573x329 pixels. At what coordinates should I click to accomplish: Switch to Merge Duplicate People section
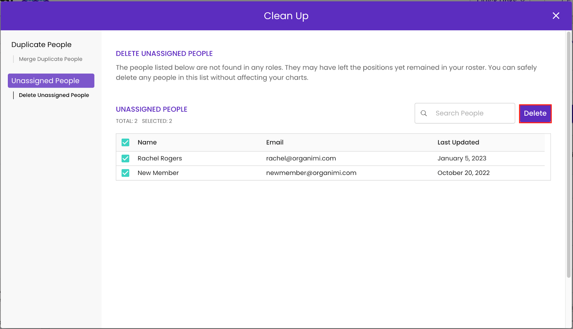pos(50,59)
